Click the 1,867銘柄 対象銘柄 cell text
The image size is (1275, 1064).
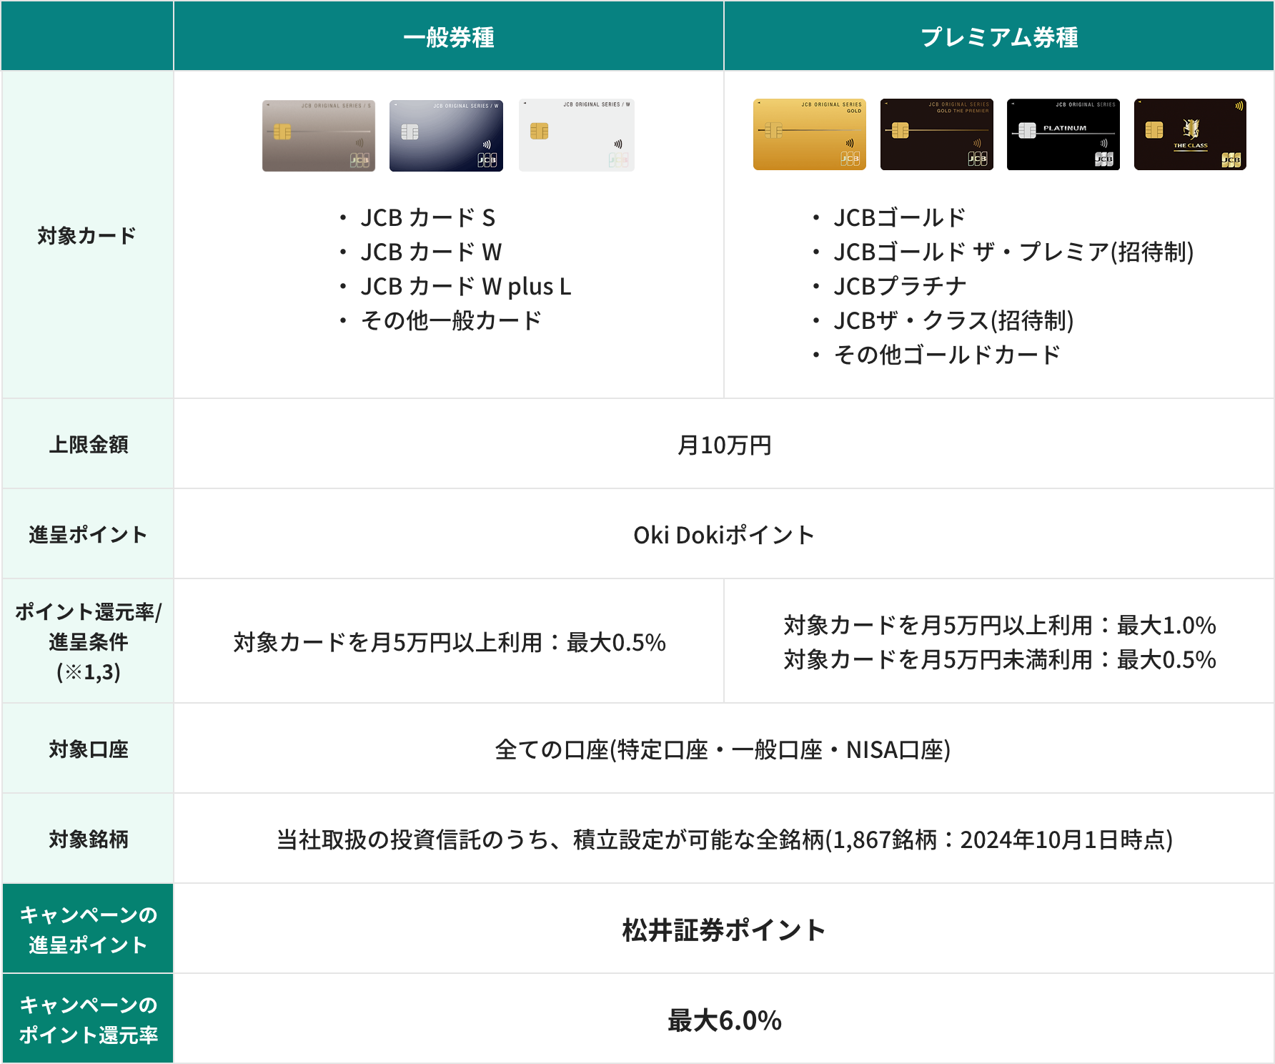[724, 839]
